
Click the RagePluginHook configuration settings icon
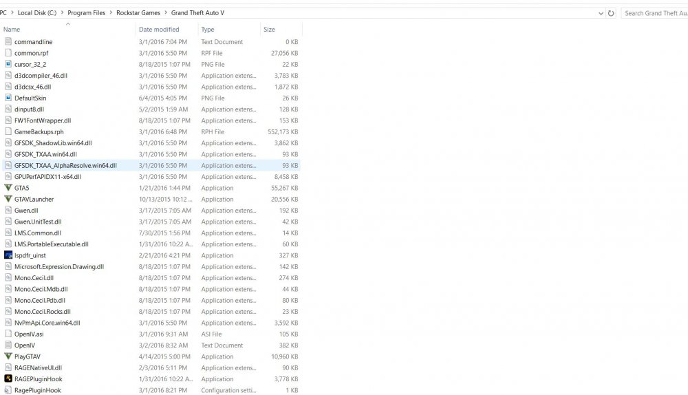[8, 389]
